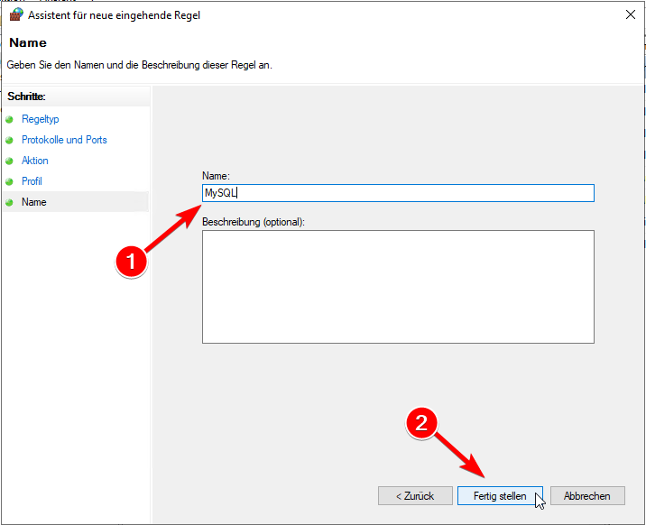Click the green bullet beside Regeltyp

click(9, 119)
